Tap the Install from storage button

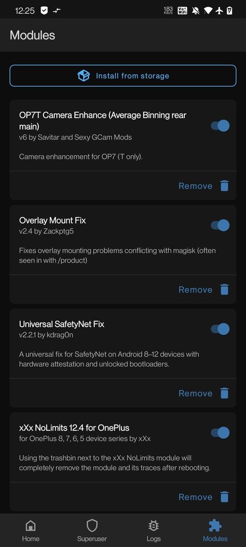click(x=123, y=75)
